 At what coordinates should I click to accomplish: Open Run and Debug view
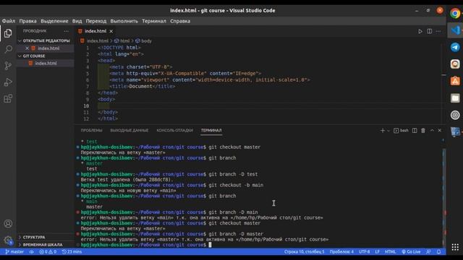(x=8, y=82)
